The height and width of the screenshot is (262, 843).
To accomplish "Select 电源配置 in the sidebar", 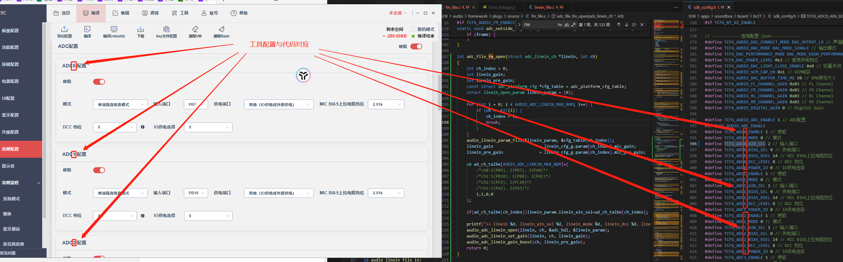I will (21, 81).
